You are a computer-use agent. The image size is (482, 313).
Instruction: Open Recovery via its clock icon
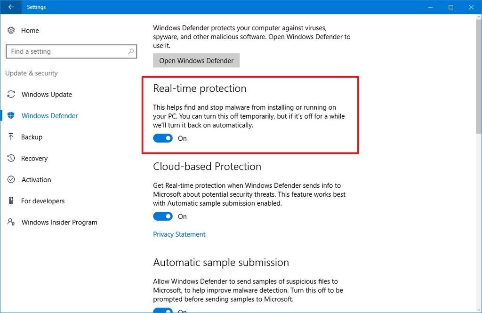click(11, 159)
